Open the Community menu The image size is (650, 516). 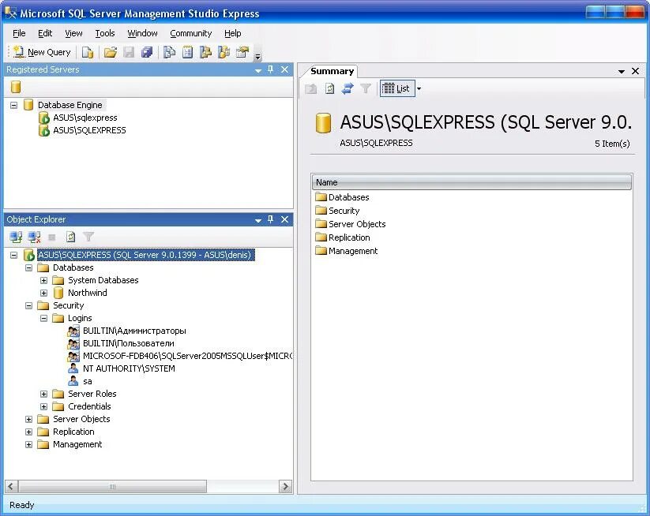point(190,33)
